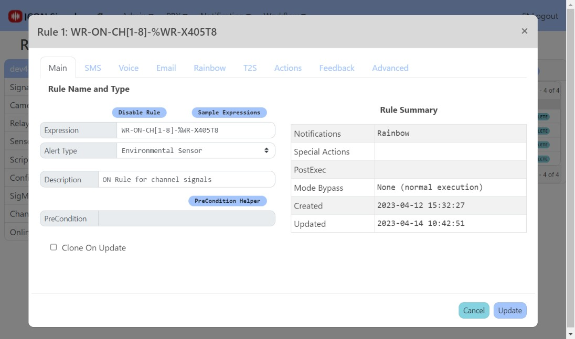
Task: Click the PreCondition input field
Action: click(186, 219)
